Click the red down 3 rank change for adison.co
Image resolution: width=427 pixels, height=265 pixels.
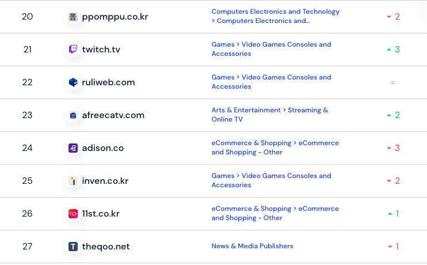393,148
